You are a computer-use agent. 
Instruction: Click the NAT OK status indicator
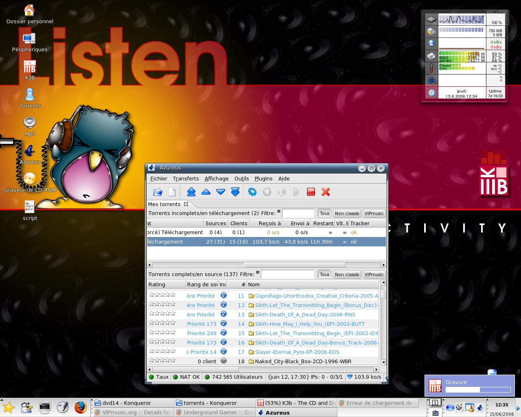point(186,377)
